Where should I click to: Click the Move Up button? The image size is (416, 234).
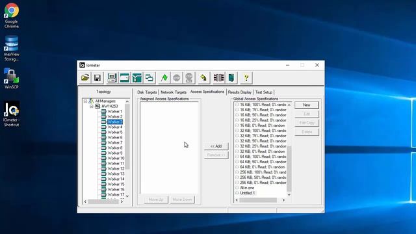click(156, 200)
